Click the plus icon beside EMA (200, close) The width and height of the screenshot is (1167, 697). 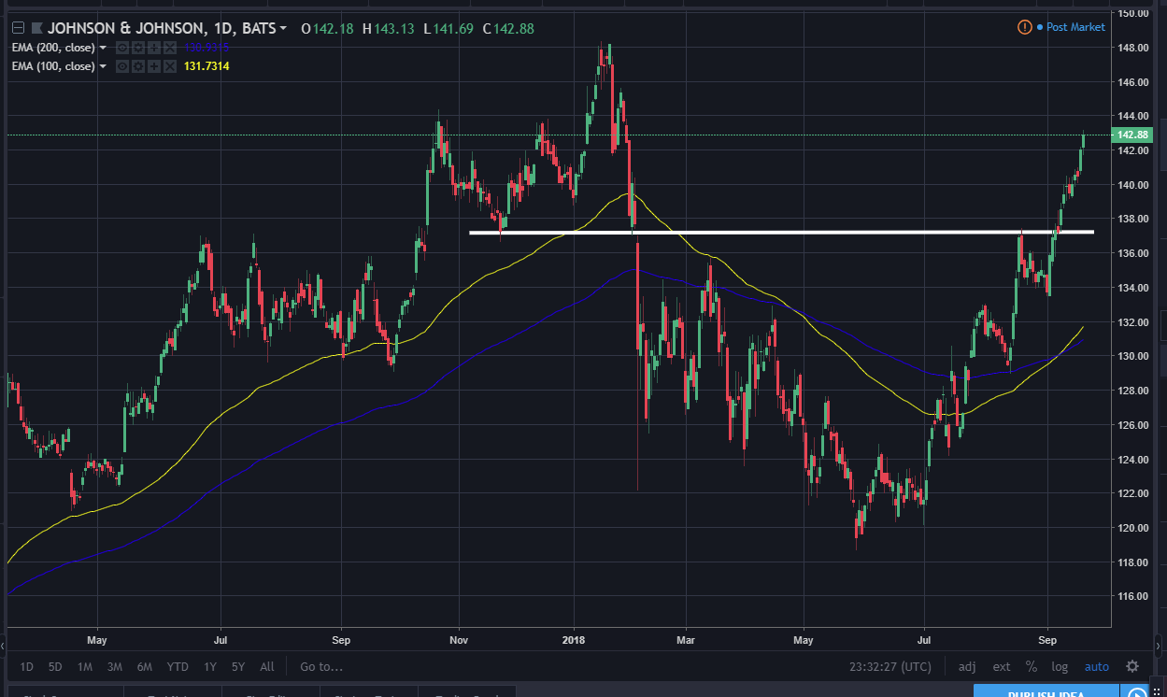(x=152, y=48)
